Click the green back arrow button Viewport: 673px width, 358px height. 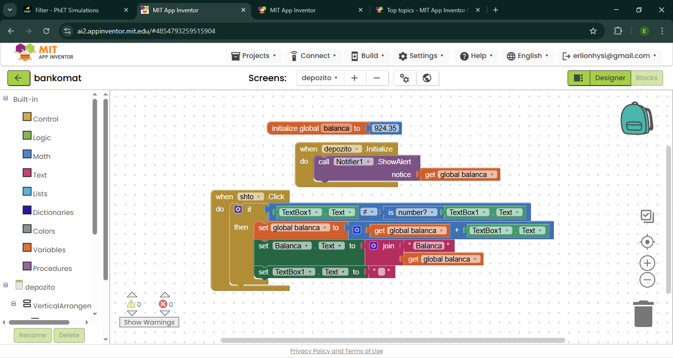(x=19, y=78)
